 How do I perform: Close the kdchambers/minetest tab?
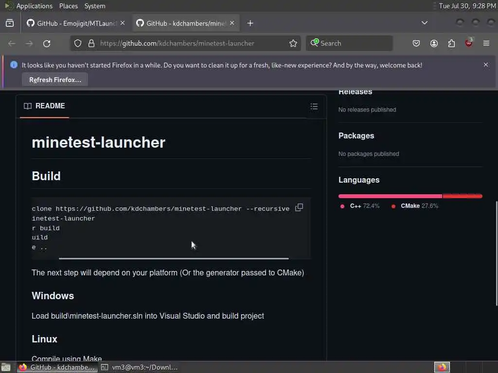point(232,23)
